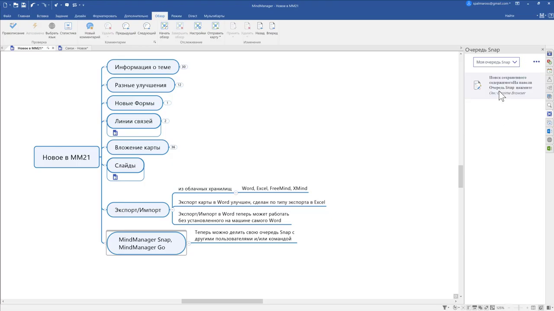
Task: Open the Excel side panel icon
Action: tap(550, 149)
